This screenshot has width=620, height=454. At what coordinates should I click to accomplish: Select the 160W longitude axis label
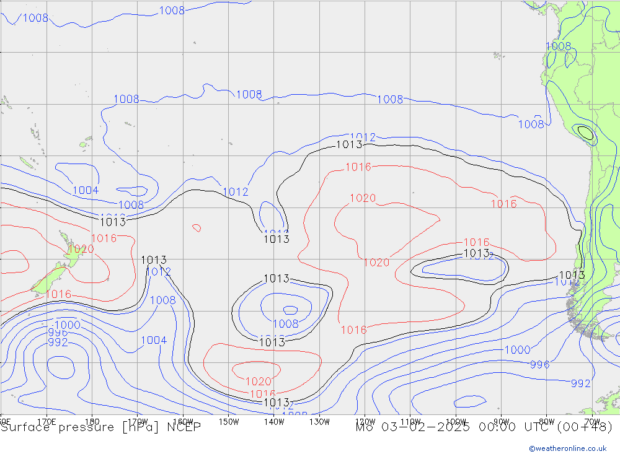pos(183,422)
